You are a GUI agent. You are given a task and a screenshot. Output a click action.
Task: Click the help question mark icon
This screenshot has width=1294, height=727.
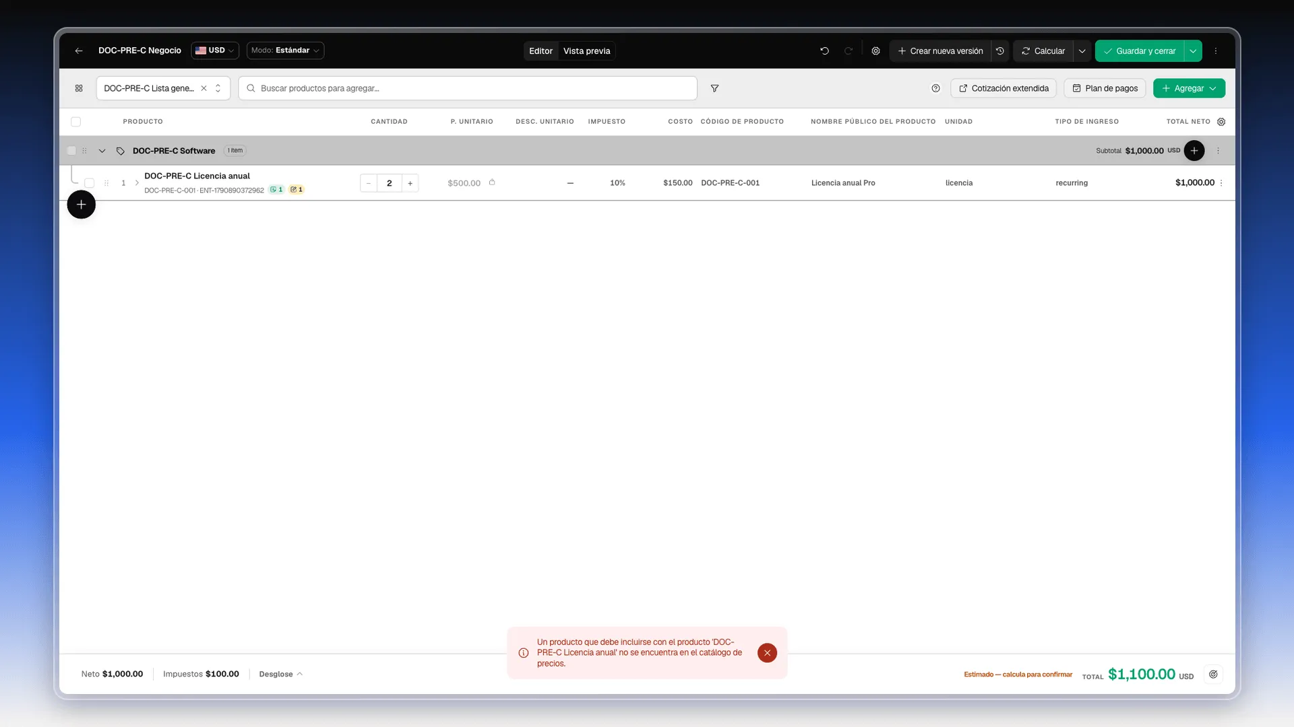935,88
